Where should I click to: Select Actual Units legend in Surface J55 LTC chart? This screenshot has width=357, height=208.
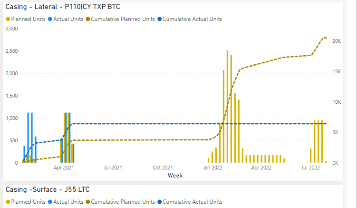pyautogui.click(x=67, y=202)
